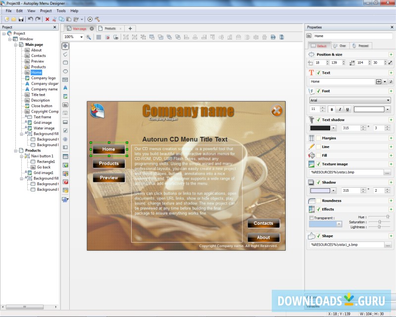
Task: Switch to the Pressed state tab
Action: (x=361, y=46)
